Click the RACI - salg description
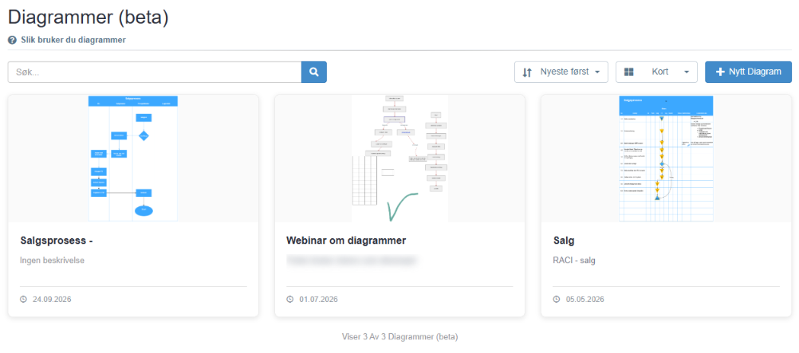The height and width of the screenshot is (353, 799). pyautogui.click(x=574, y=261)
